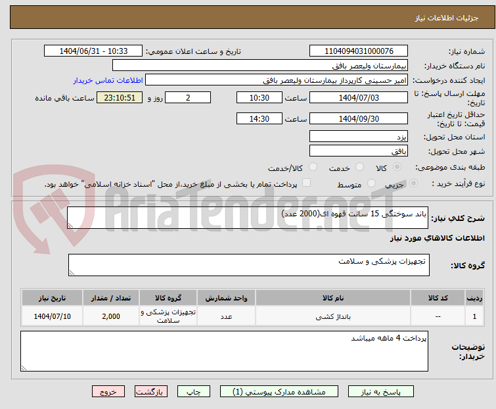Image resolution: width=496 pixels, height=409 pixels.
Task: Click the announcement date field 1404/06/31 - 10:33
Action: 93,51
